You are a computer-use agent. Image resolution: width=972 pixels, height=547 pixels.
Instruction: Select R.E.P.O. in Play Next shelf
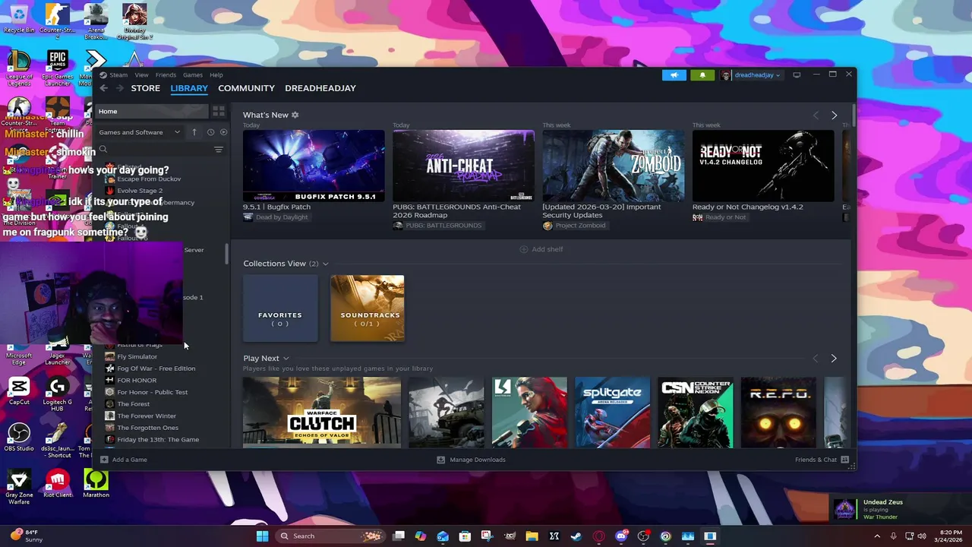(x=778, y=413)
